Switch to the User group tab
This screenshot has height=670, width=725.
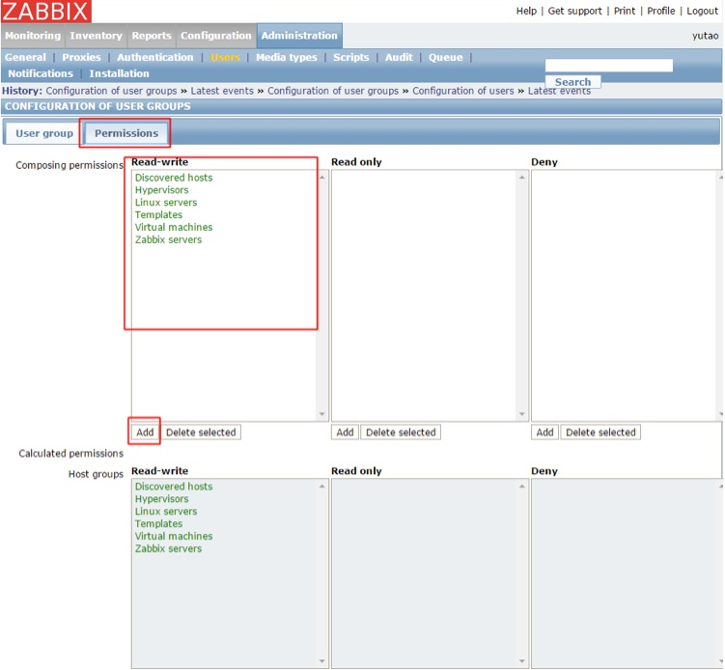tap(44, 133)
